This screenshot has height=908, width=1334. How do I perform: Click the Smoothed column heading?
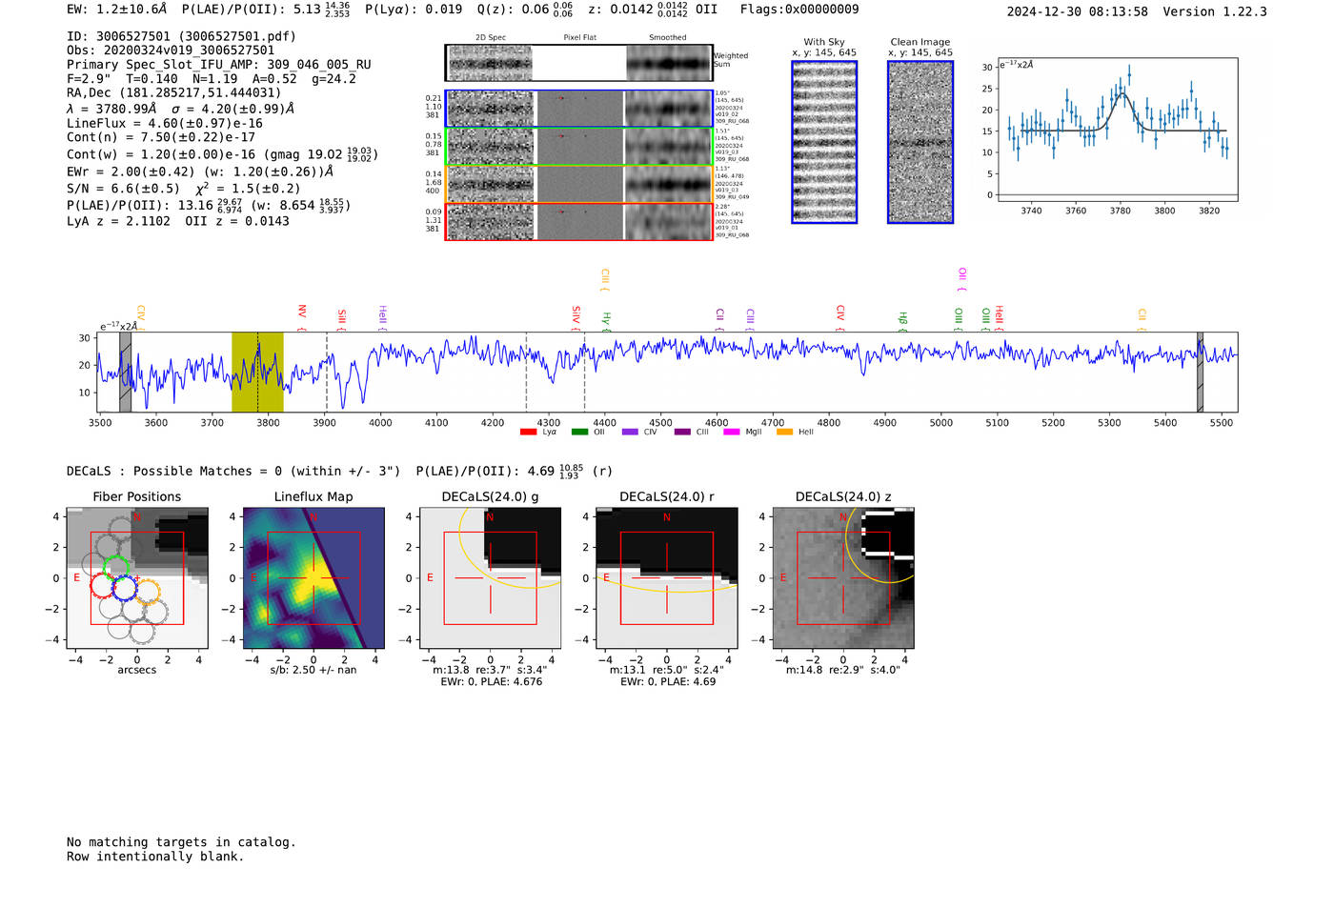click(x=668, y=38)
